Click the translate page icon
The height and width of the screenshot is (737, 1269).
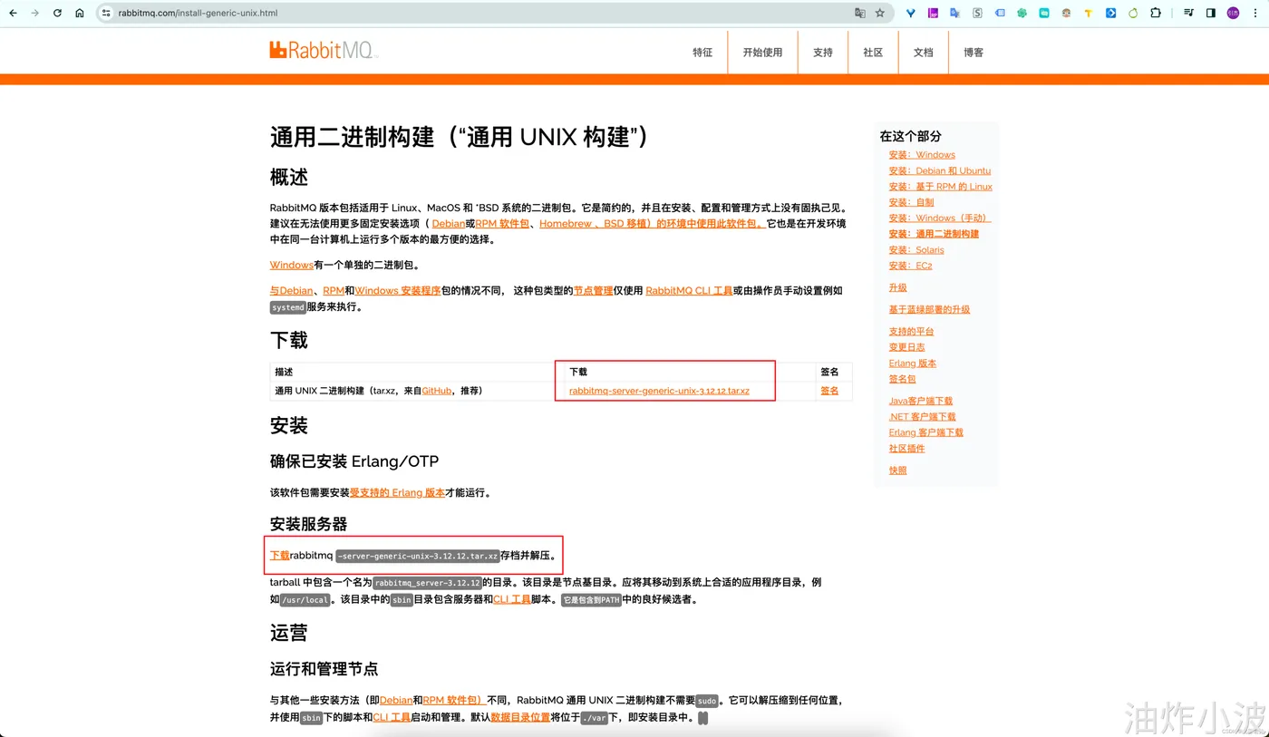[859, 14]
